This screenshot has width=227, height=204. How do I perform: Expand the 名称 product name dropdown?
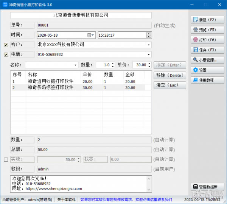coord(75,65)
